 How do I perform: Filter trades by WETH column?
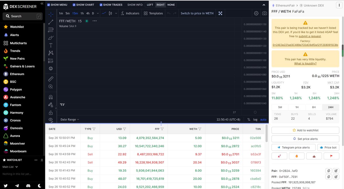point(200,129)
